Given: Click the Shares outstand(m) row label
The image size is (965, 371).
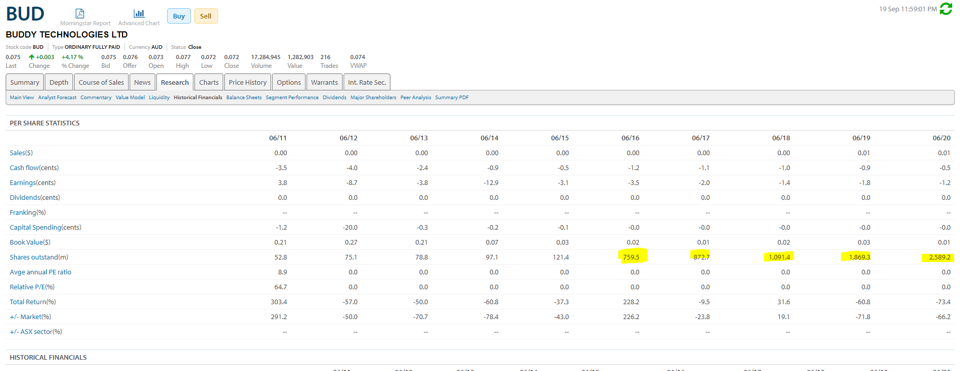Looking at the screenshot, I should (39, 257).
